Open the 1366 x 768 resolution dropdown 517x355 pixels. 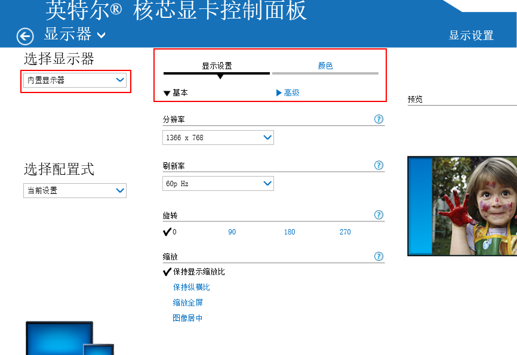coord(218,137)
